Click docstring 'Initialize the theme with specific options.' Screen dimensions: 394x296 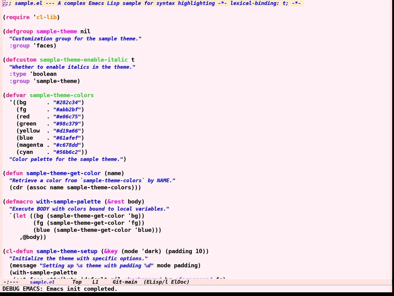pos(78,258)
